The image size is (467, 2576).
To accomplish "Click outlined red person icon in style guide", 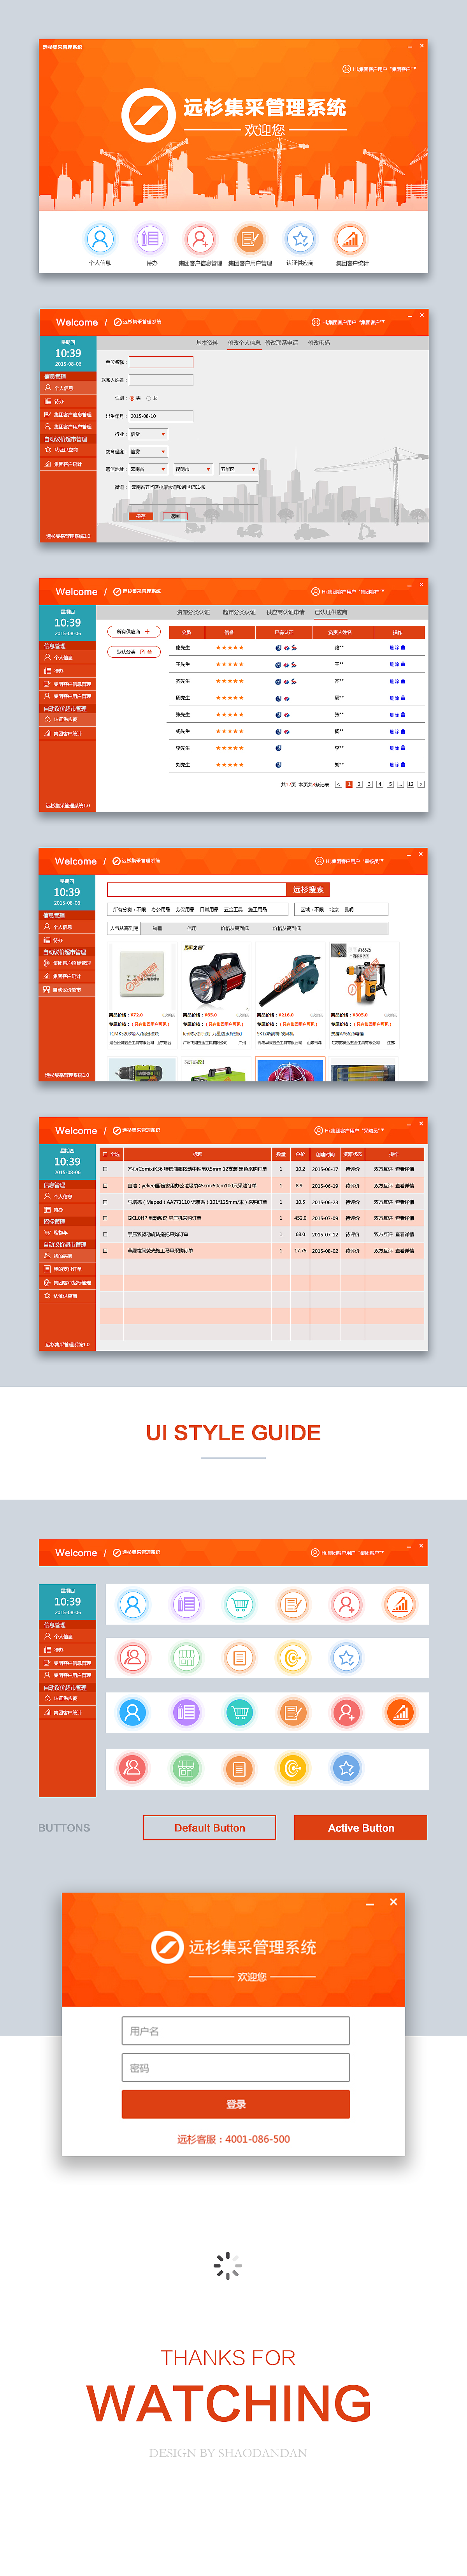I will coord(132,1659).
